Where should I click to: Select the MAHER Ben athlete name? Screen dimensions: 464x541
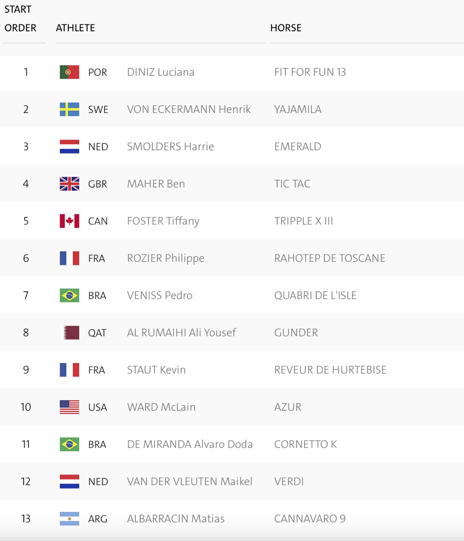tap(156, 184)
